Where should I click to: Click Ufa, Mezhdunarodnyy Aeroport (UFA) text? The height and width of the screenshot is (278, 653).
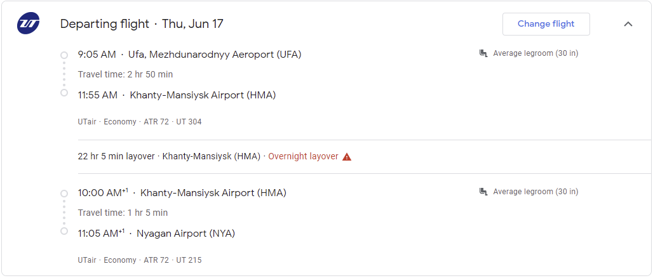[x=215, y=55]
